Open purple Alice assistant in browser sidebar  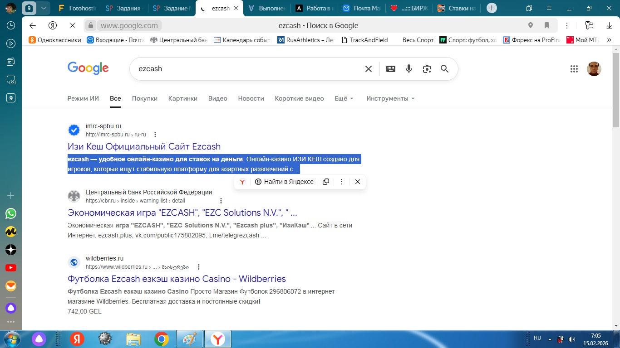[x=11, y=308]
